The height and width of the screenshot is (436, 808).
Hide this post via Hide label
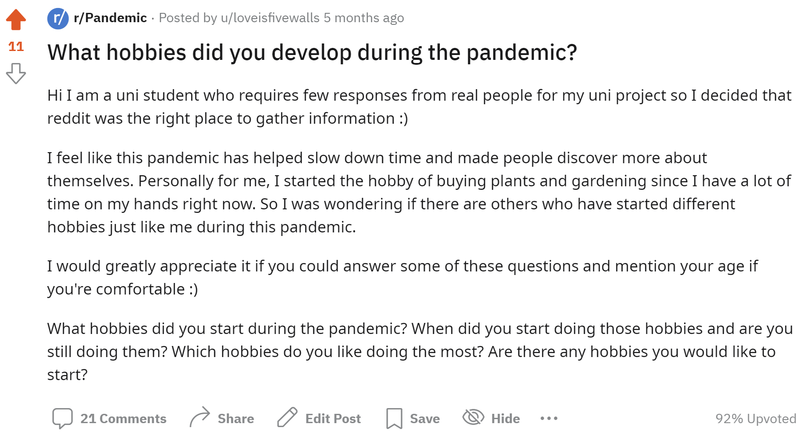coord(505,419)
